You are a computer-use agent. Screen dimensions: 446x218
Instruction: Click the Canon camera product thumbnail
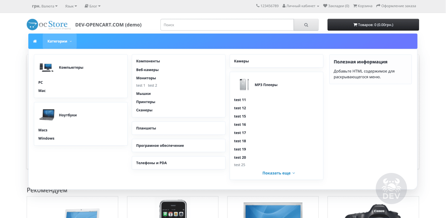click(373, 211)
